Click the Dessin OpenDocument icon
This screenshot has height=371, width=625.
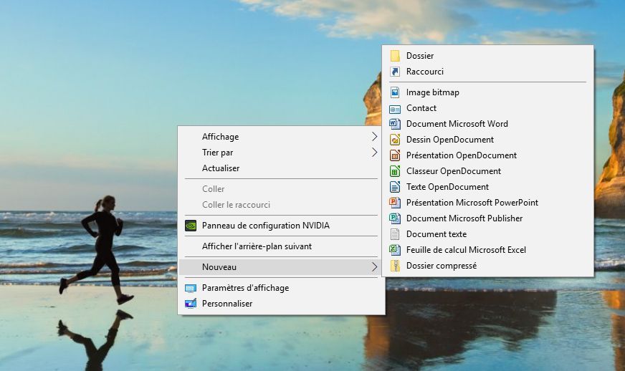coord(395,140)
